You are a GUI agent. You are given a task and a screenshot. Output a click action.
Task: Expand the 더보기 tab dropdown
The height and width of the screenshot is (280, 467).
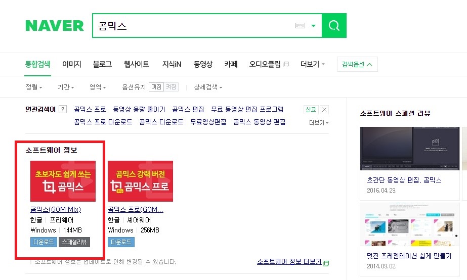click(312, 64)
